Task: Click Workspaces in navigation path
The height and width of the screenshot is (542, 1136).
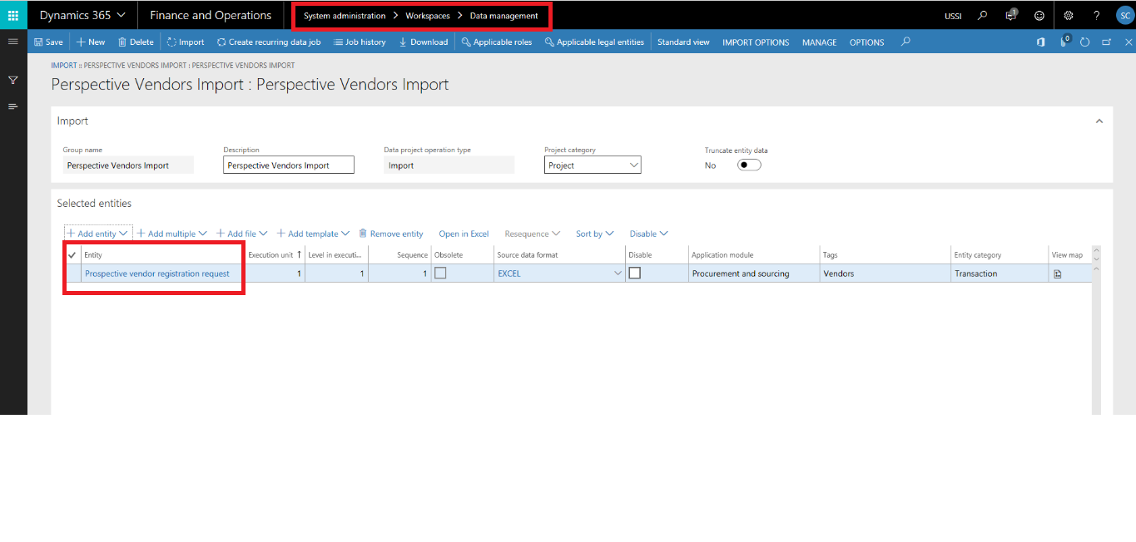Action: [x=428, y=16]
